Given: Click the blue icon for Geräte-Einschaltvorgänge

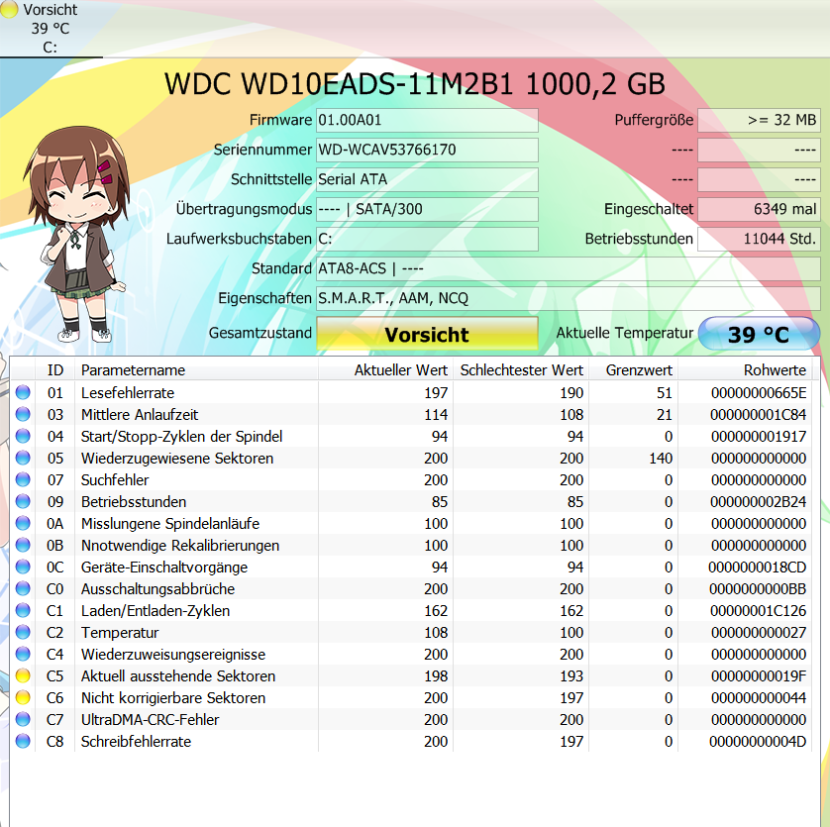Looking at the screenshot, I should pyautogui.click(x=23, y=567).
